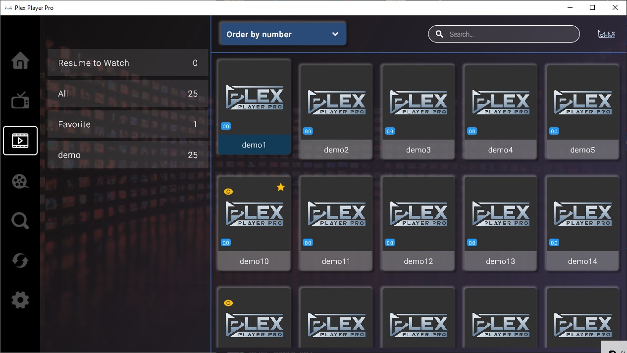The width and height of the screenshot is (627, 353).
Task: Click the demo12 title label
Action: (x=418, y=261)
